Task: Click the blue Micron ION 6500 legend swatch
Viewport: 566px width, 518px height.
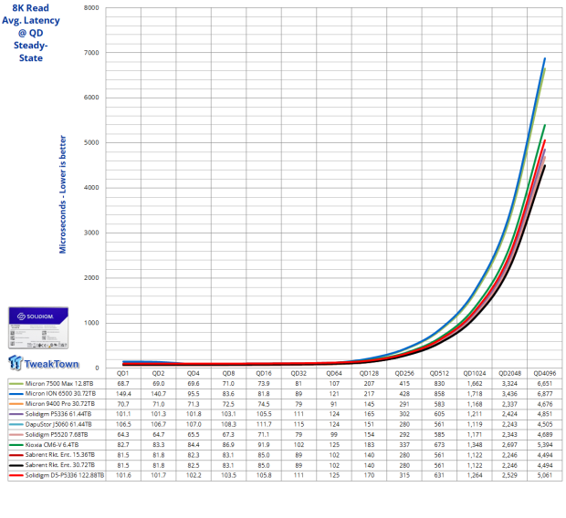Action: coord(16,394)
